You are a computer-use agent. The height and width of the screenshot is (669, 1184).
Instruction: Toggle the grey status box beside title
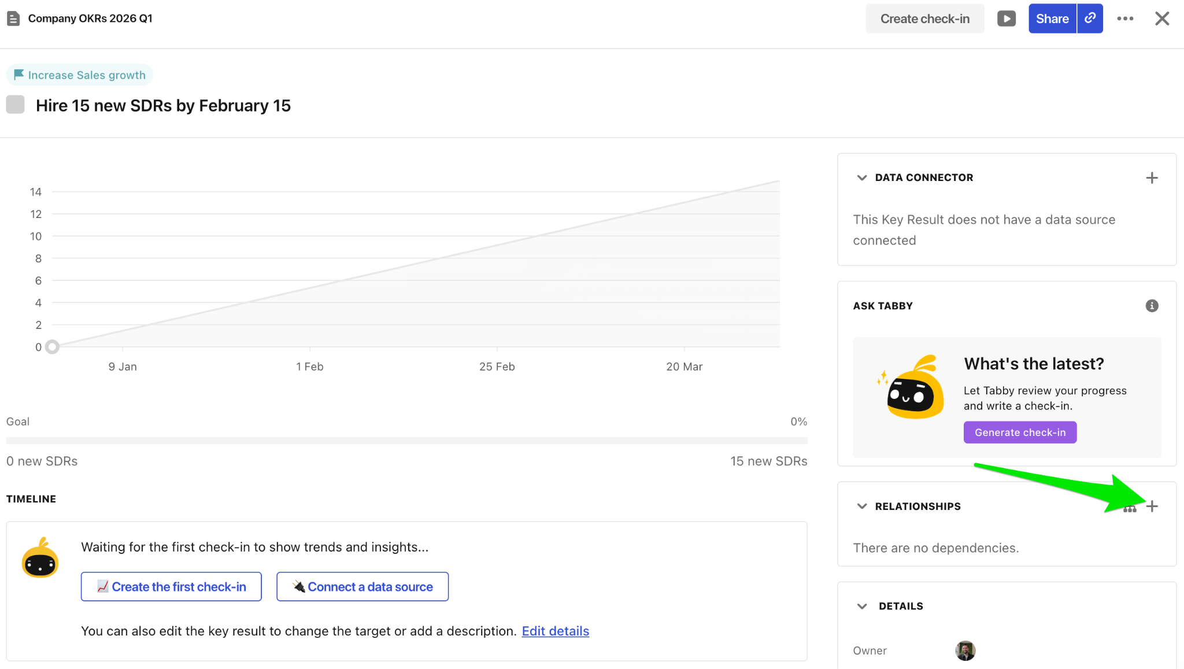click(16, 105)
